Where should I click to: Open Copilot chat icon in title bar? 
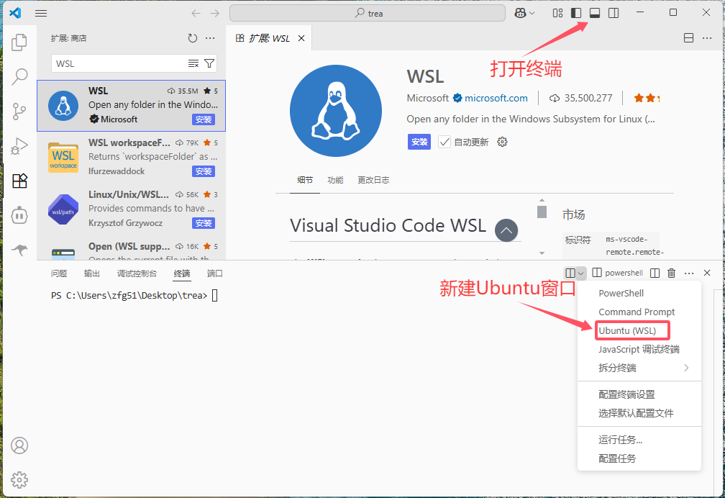coord(520,13)
